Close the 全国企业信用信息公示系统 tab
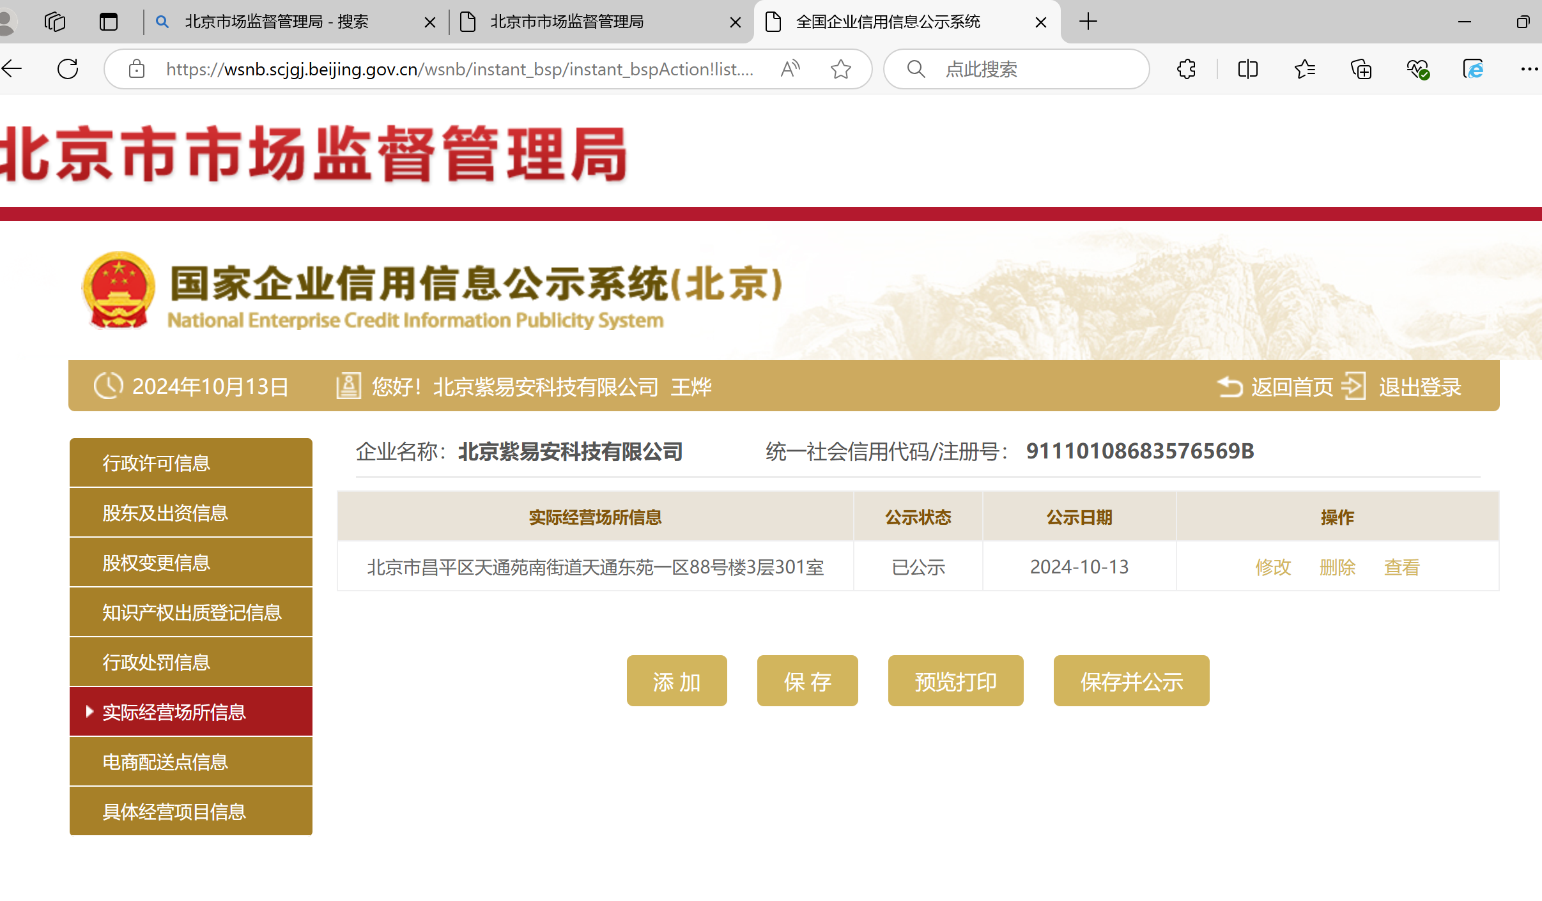 (x=1041, y=22)
